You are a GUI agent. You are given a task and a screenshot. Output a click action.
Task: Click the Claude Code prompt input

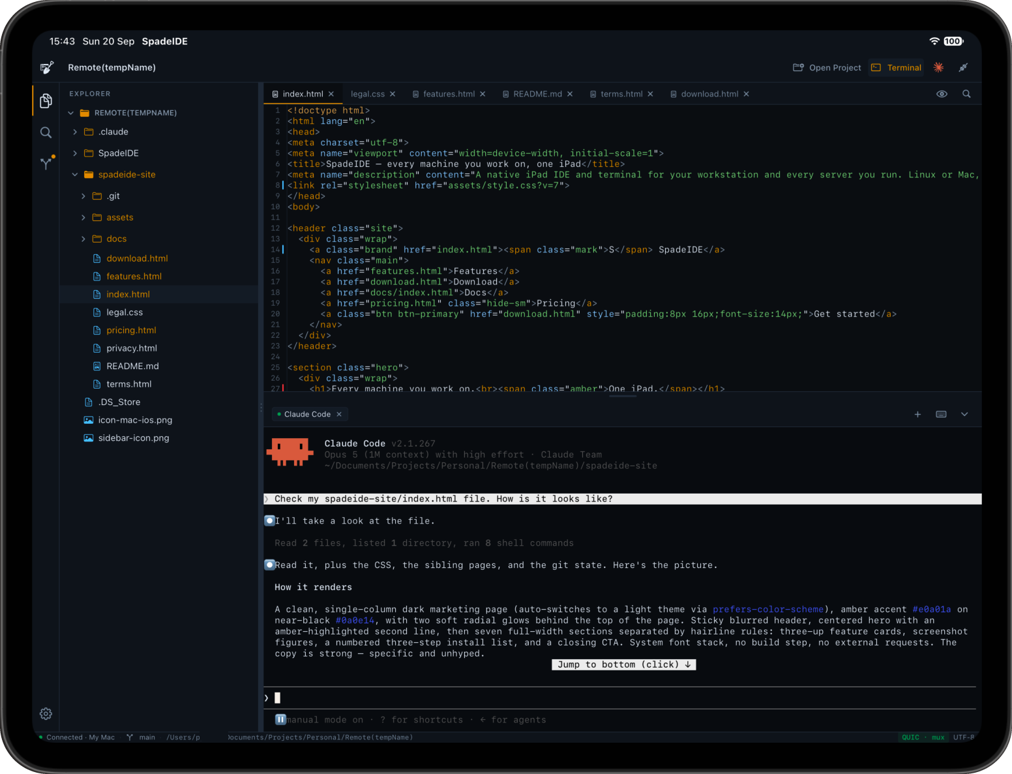619,698
